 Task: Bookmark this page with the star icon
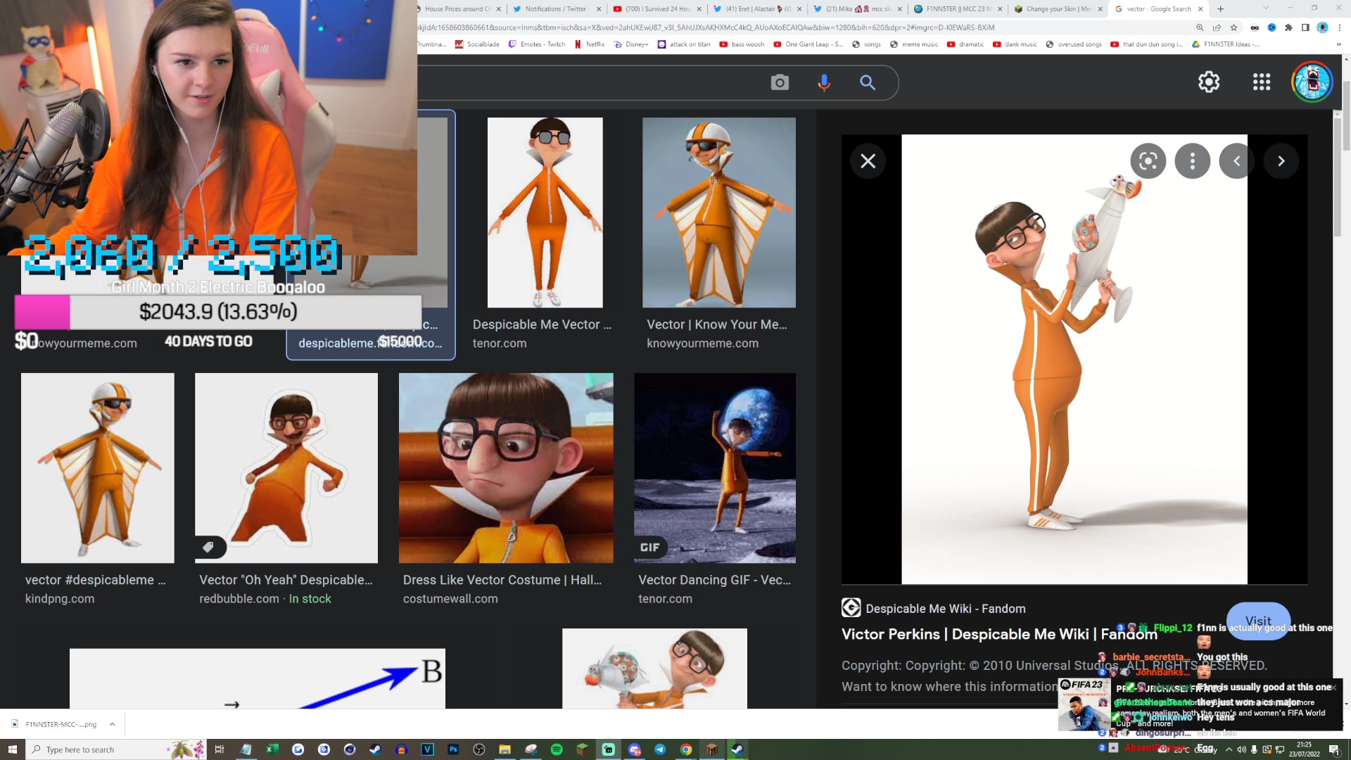point(1233,27)
